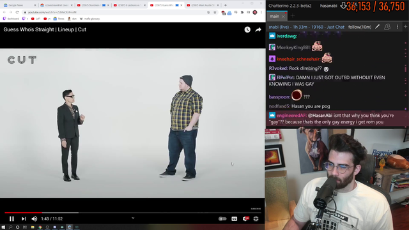
Task: Open a new browser tab
Action: click(226, 5)
